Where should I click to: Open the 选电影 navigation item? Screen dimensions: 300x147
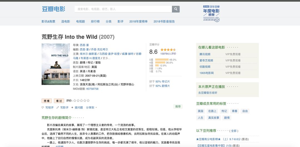coord(66,21)
